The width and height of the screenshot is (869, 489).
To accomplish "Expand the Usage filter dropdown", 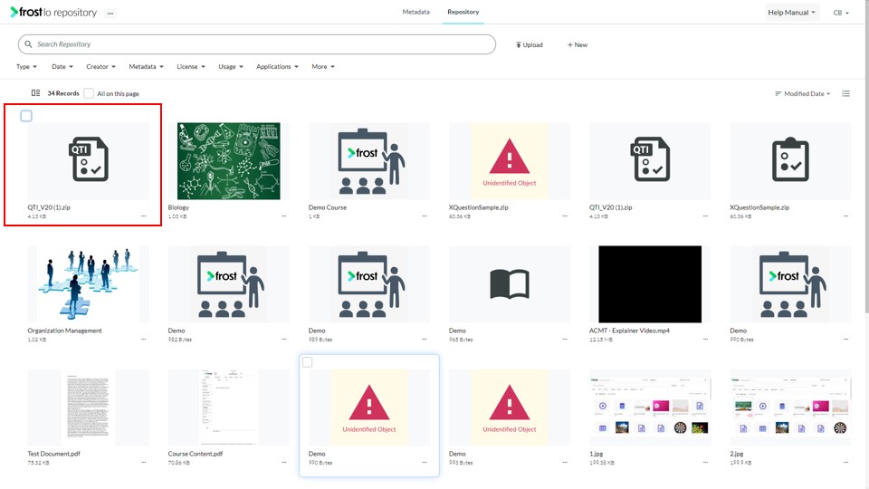I will pyautogui.click(x=231, y=66).
